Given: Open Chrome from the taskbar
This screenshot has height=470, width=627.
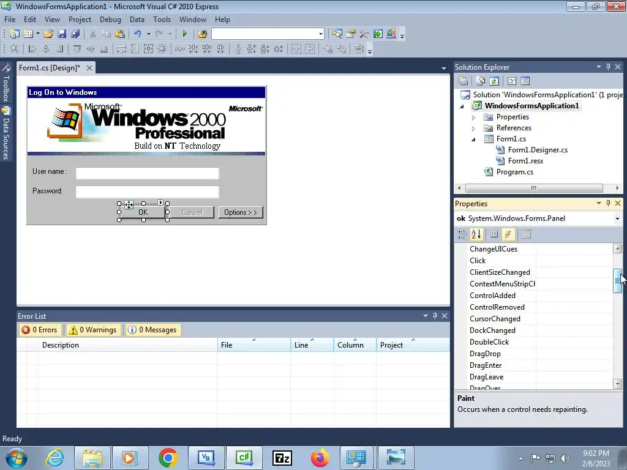Looking at the screenshot, I should click(168, 458).
